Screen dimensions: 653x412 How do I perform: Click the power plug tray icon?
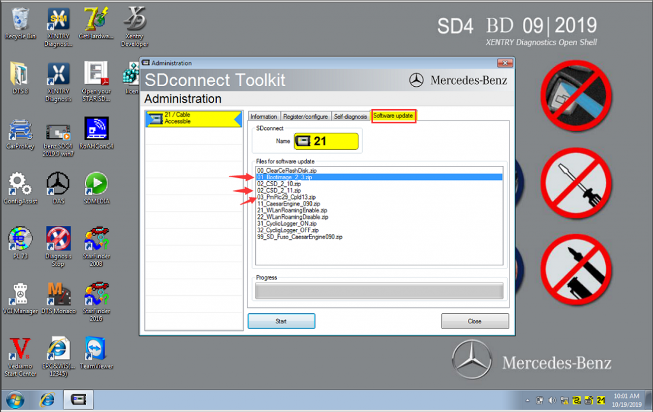(x=539, y=401)
